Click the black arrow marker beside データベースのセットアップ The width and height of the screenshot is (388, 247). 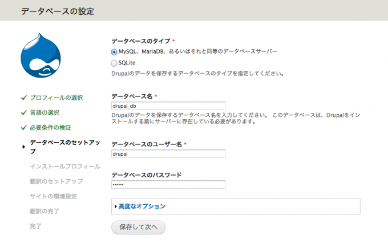tap(23, 147)
